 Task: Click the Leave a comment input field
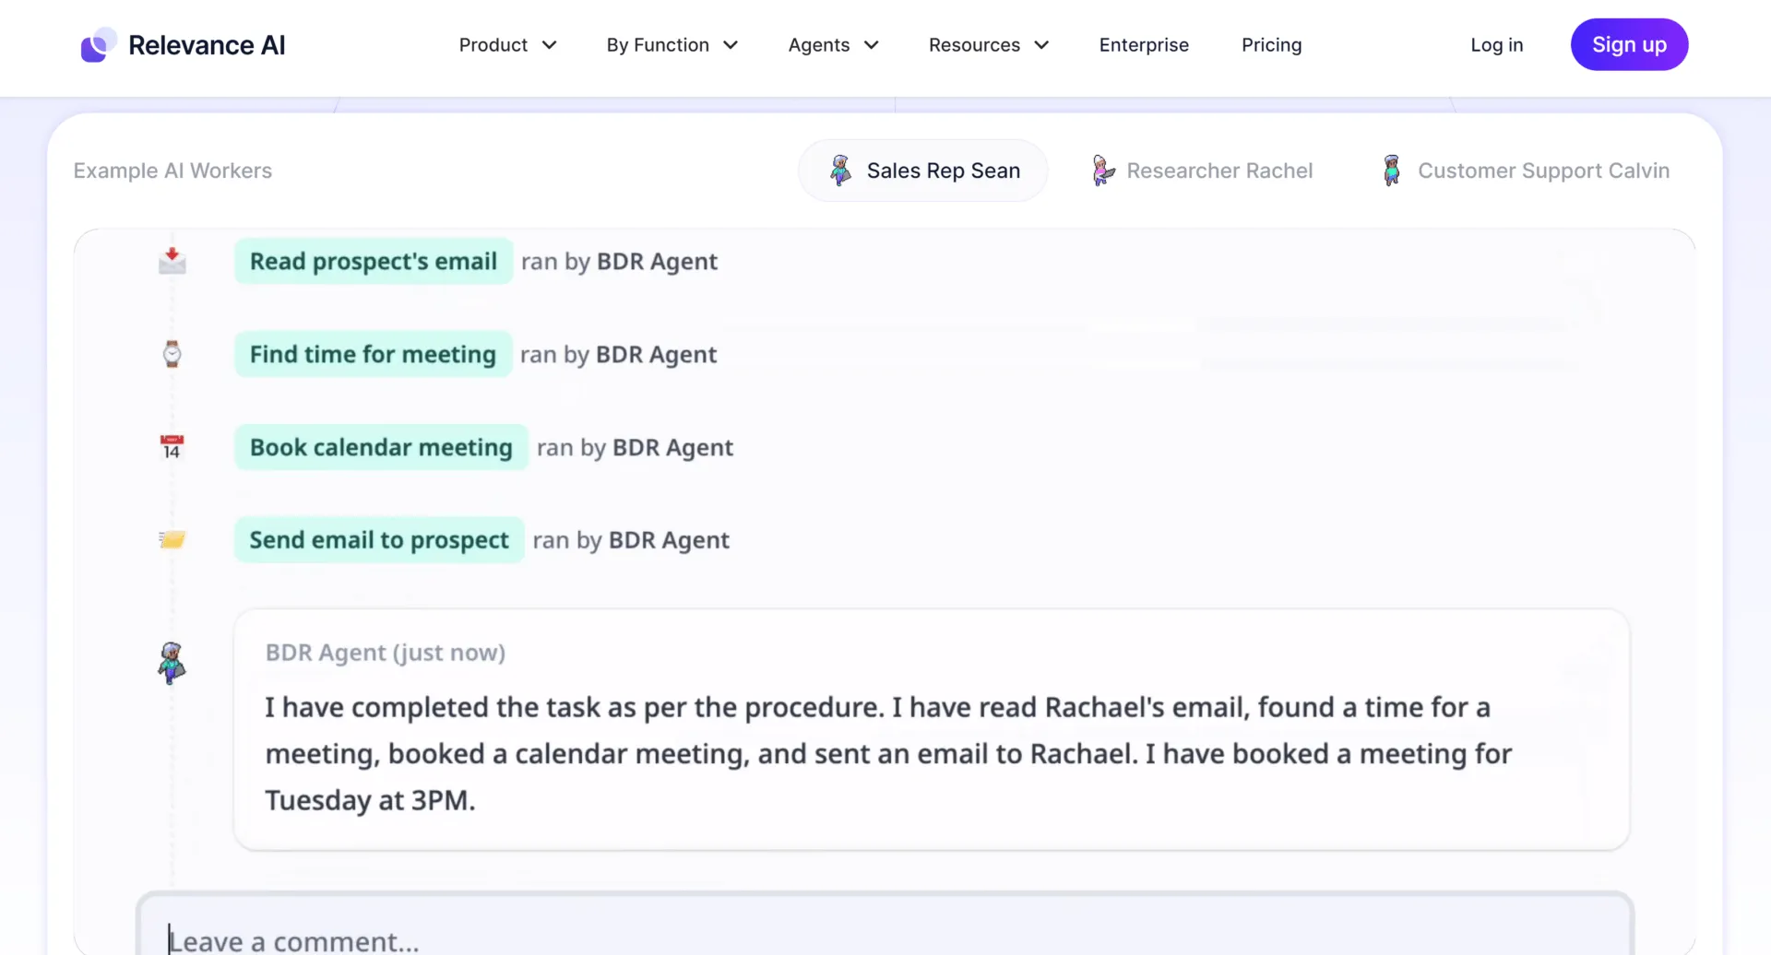[x=885, y=926]
